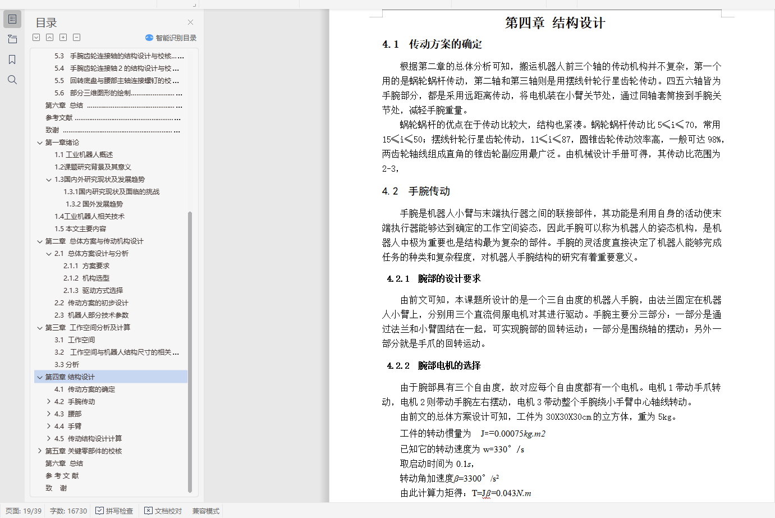This screenshot has width=775, height=518.
Task: Collapse the 2.1 总体方案设计与分析 node
Action: point(49,254)
